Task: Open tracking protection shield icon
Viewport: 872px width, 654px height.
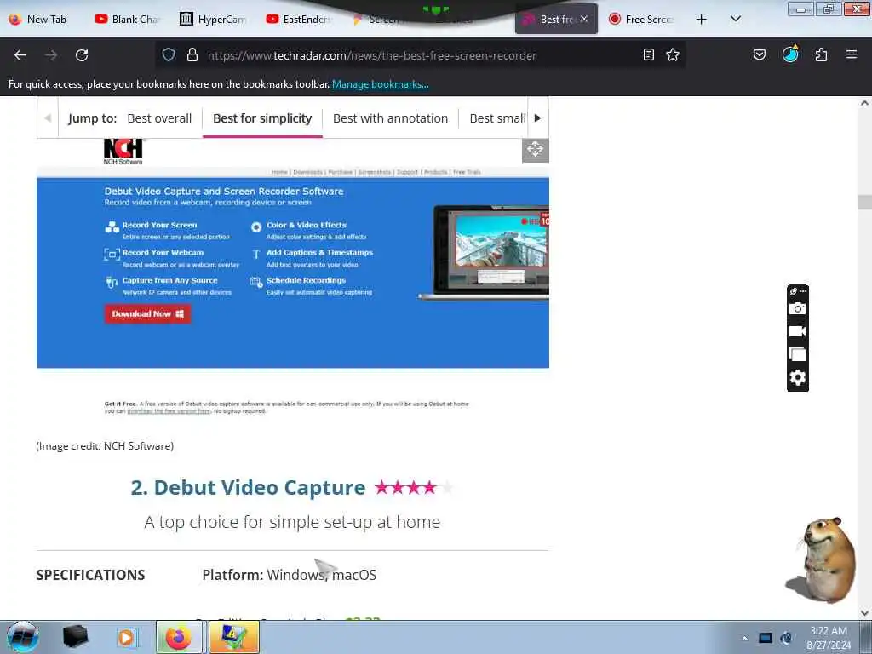Action: pos(169,54)
